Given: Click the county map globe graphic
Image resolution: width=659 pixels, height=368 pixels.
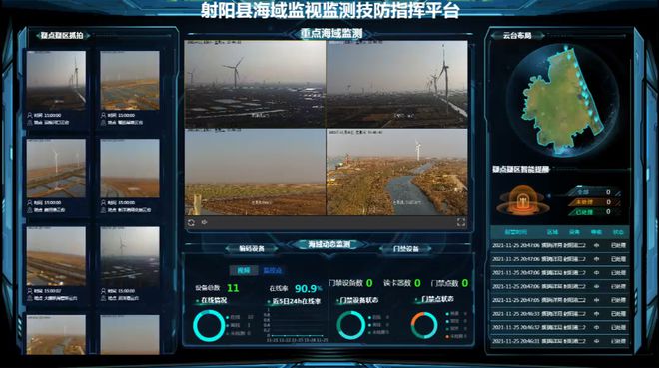Looking at the screenshot, I should [562, 101].
